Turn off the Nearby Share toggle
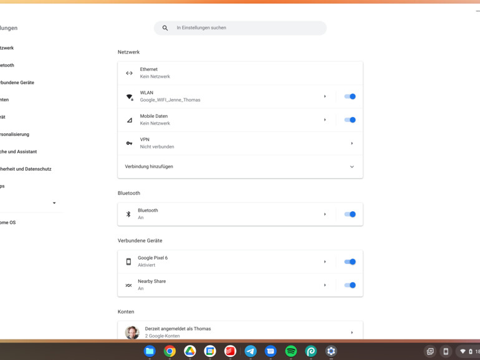The height and width of the screenshot is (360, 480). [x=350, y=285]
